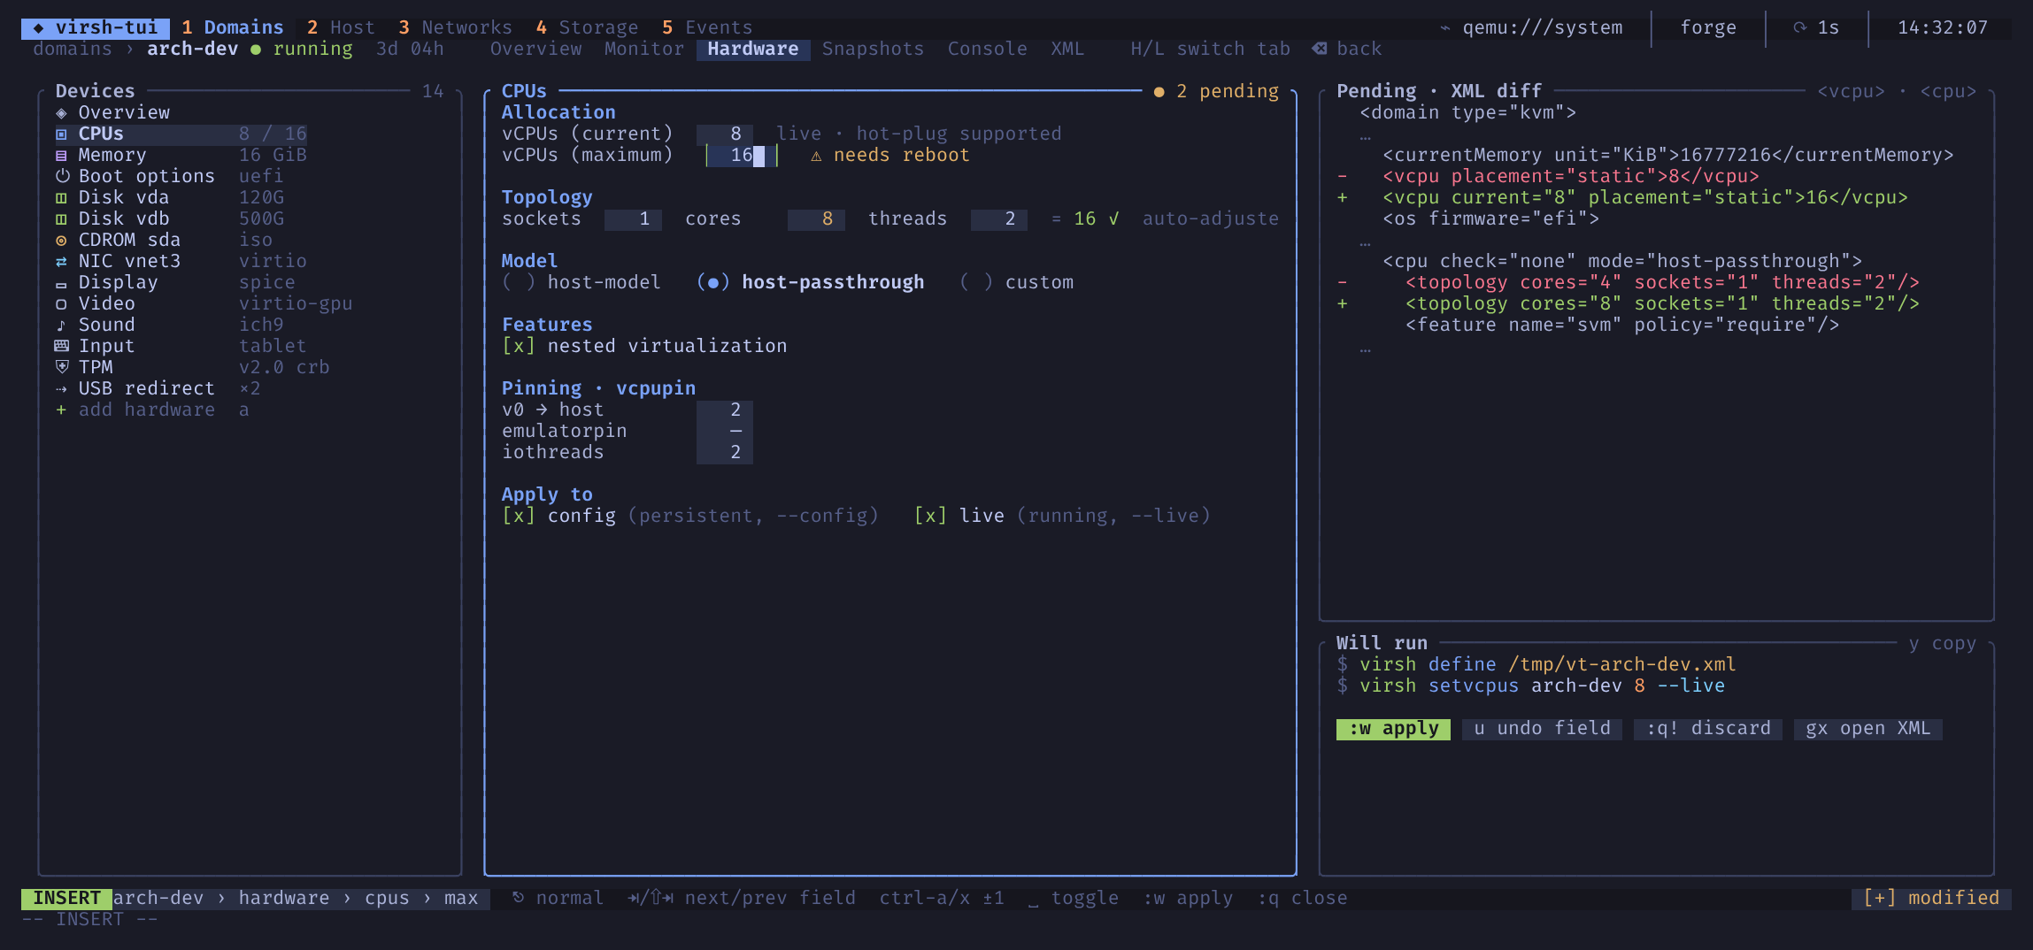Open the Events tab
This screenshot has width=2033, height=950.
[x=707, y=27]
